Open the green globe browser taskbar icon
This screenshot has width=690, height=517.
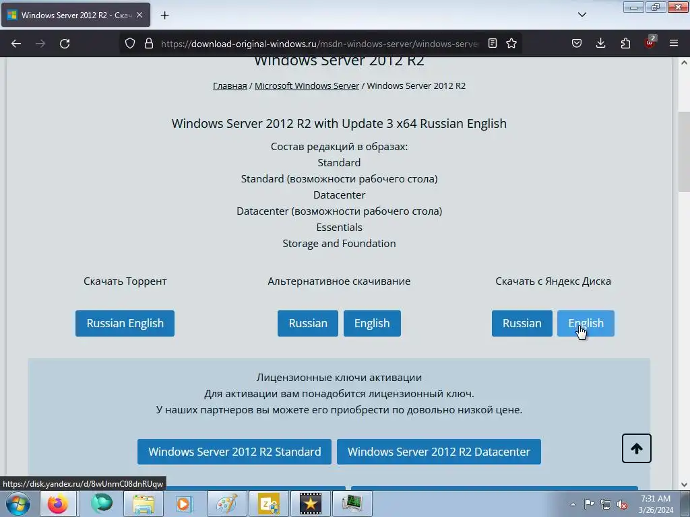coord(102,504)
